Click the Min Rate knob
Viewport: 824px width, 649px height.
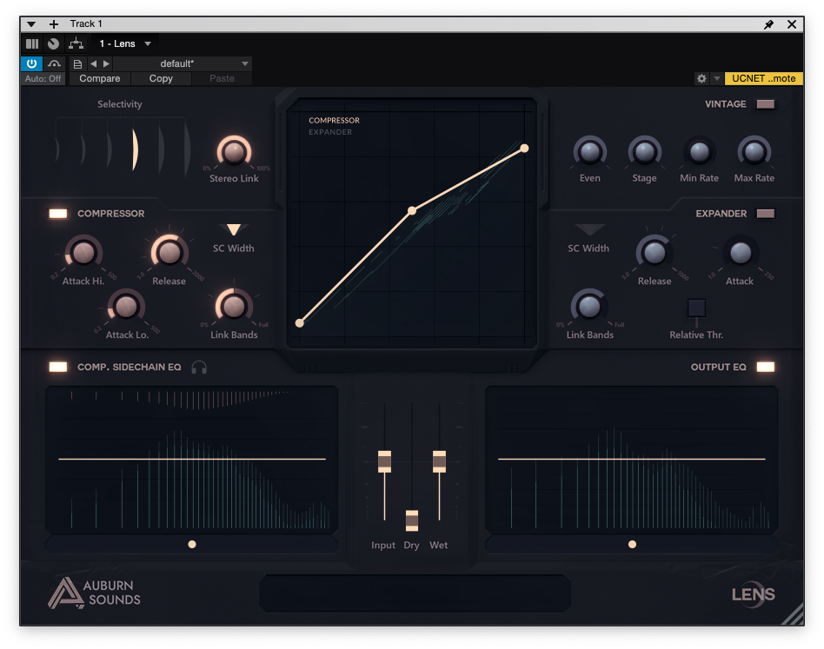[700, 152]
